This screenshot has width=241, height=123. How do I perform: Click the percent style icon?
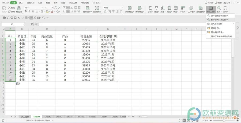click(x=110, y=11)
